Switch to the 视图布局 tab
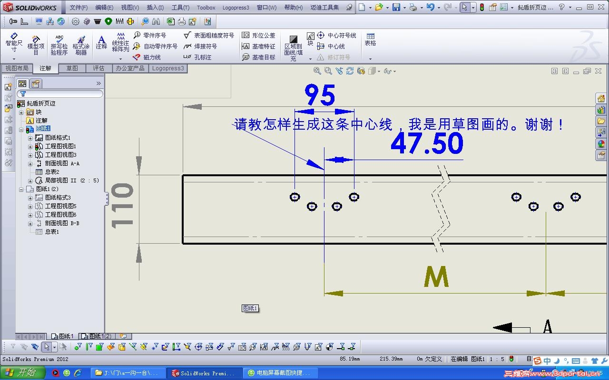 17,68
